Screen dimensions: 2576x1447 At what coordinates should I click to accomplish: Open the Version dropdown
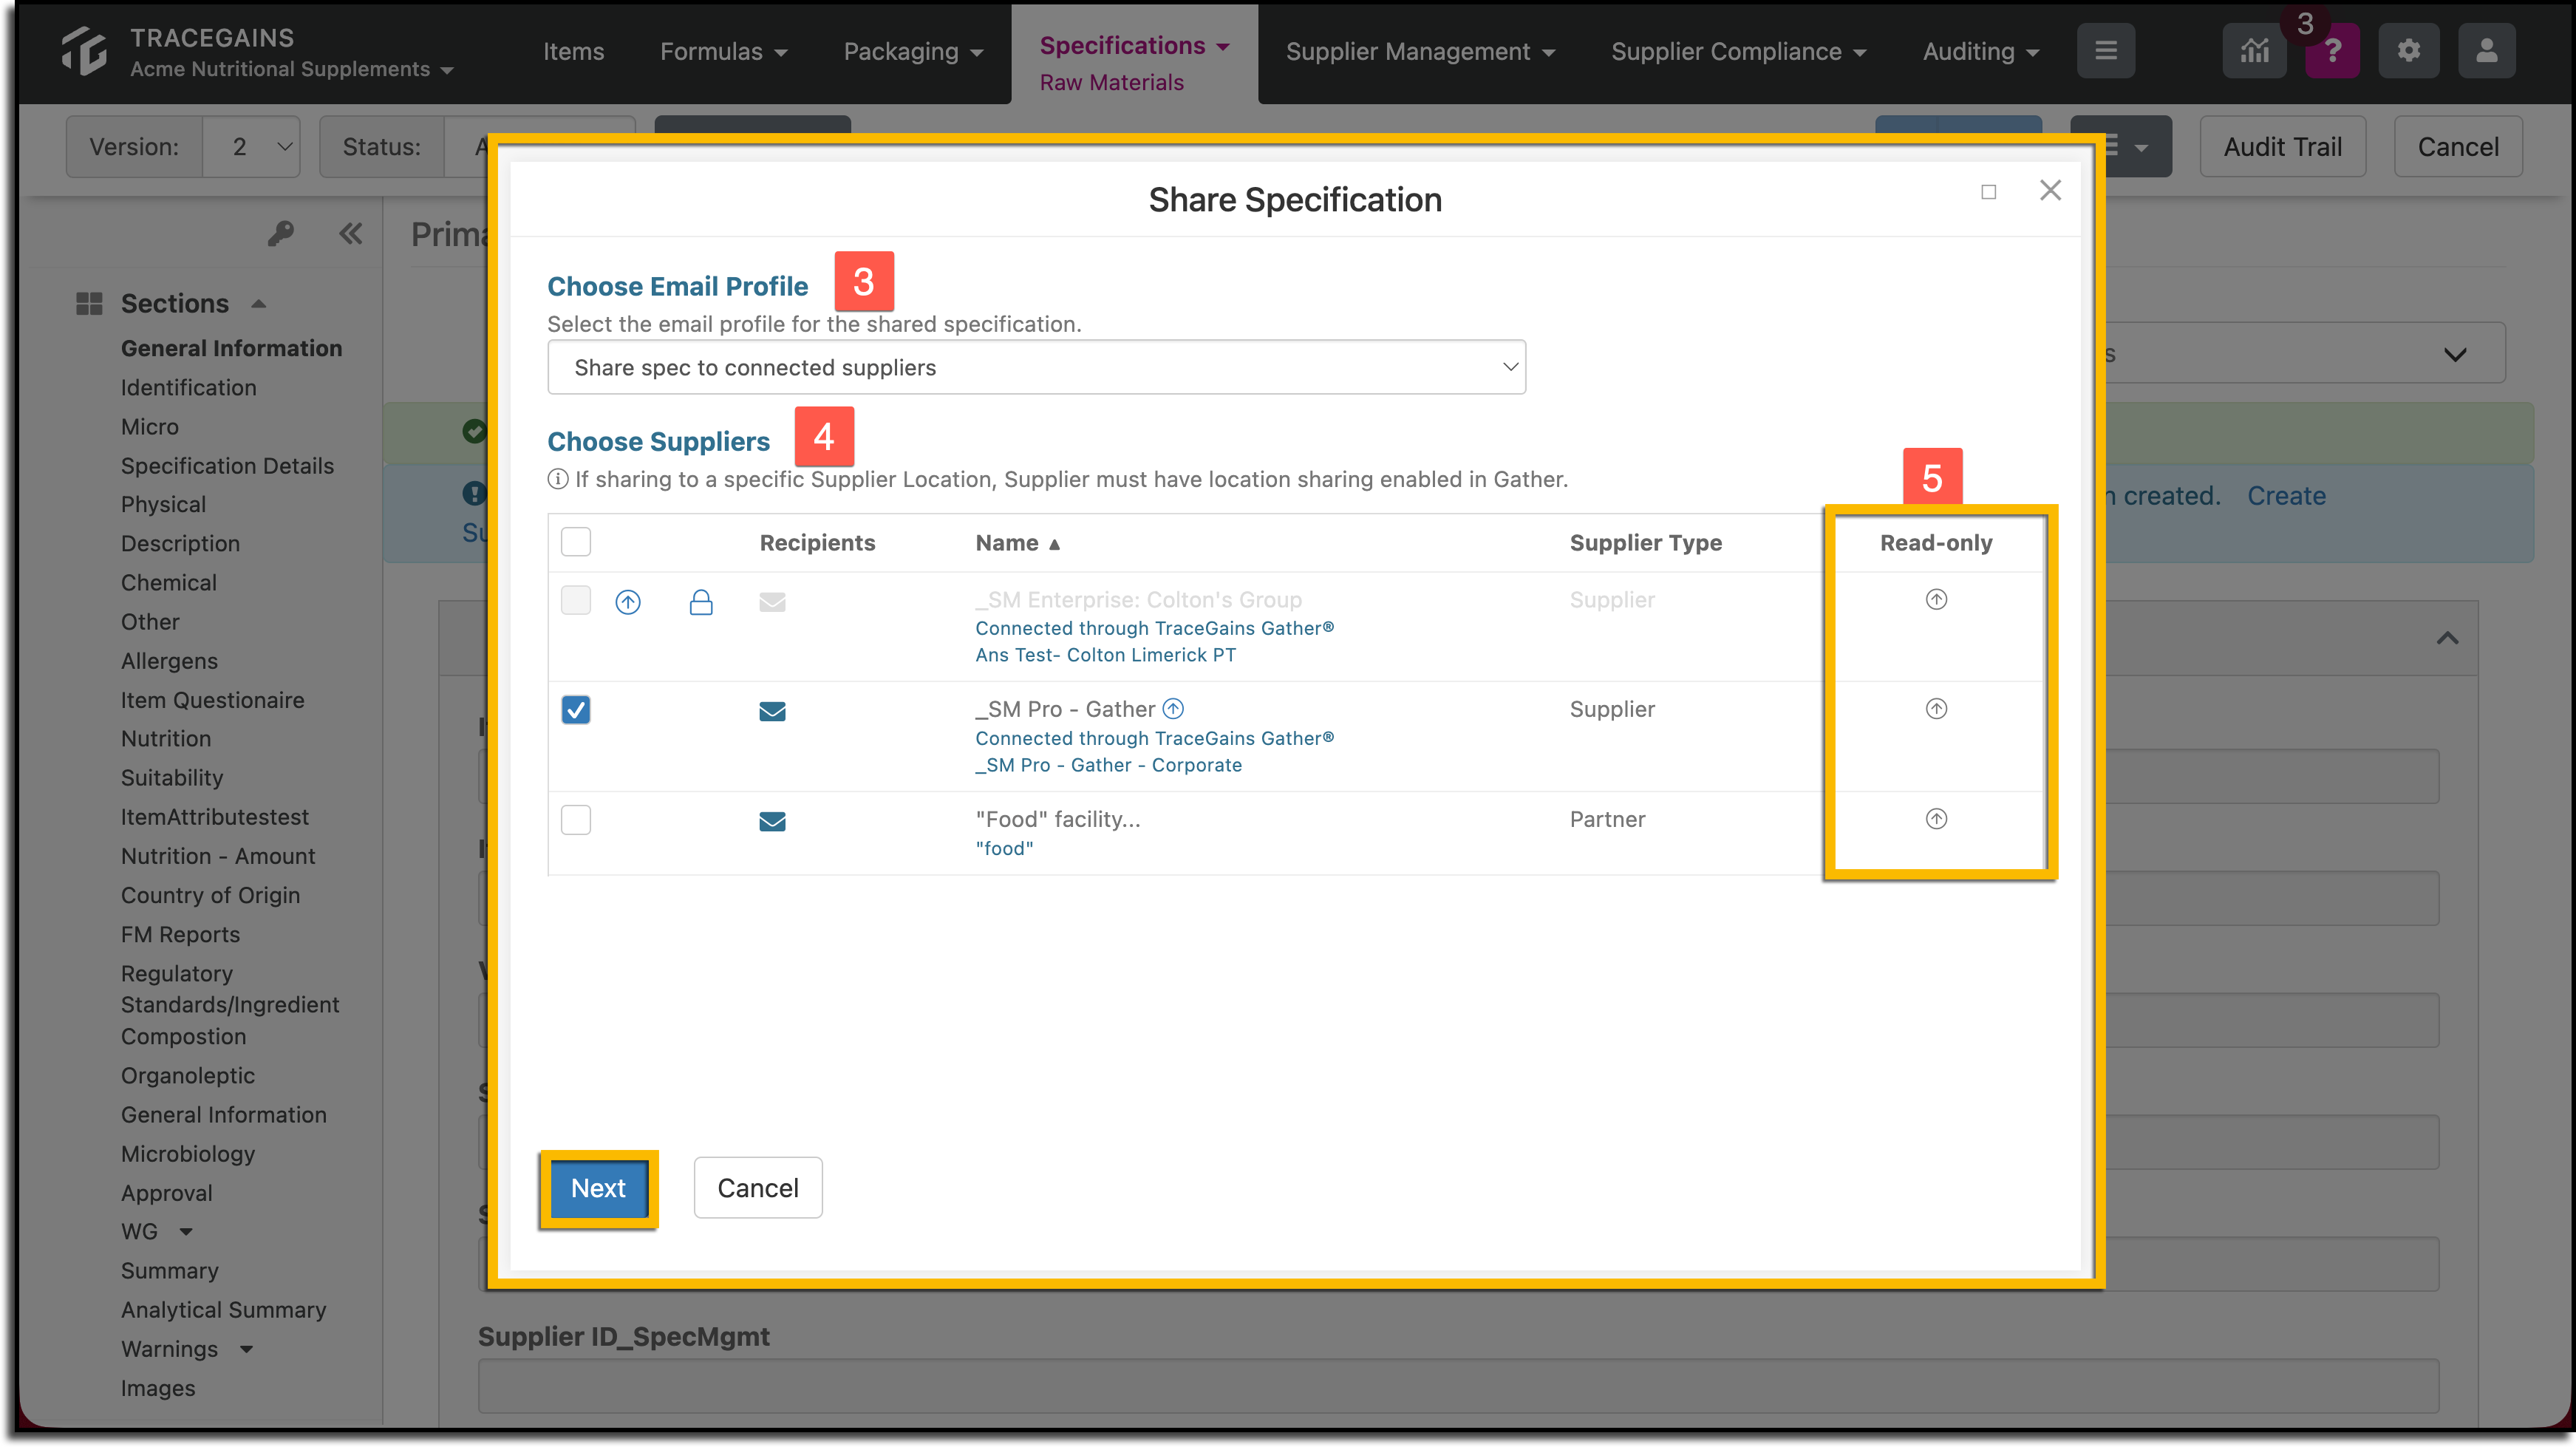[251, 147]
